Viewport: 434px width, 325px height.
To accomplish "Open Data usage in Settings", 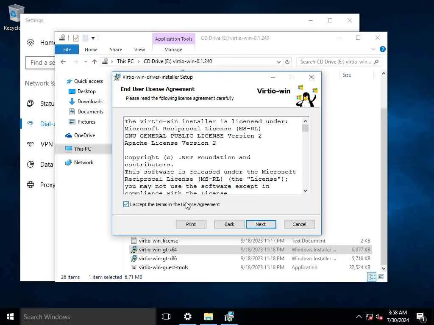I will [40, 165].
